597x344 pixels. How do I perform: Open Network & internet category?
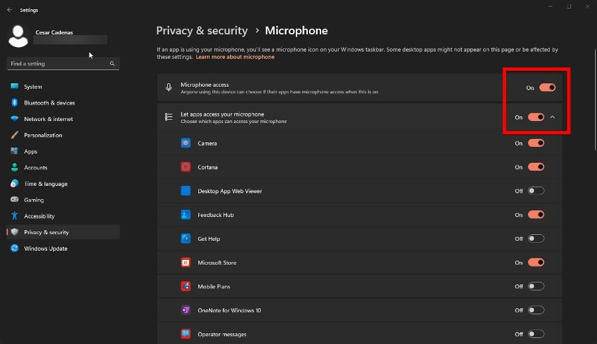click(x=48, y=119)
